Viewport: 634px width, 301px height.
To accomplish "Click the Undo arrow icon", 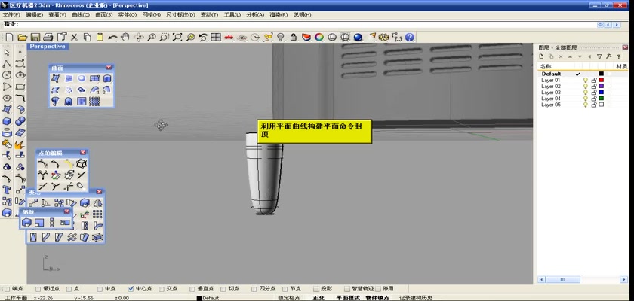I will click(112, 37).
